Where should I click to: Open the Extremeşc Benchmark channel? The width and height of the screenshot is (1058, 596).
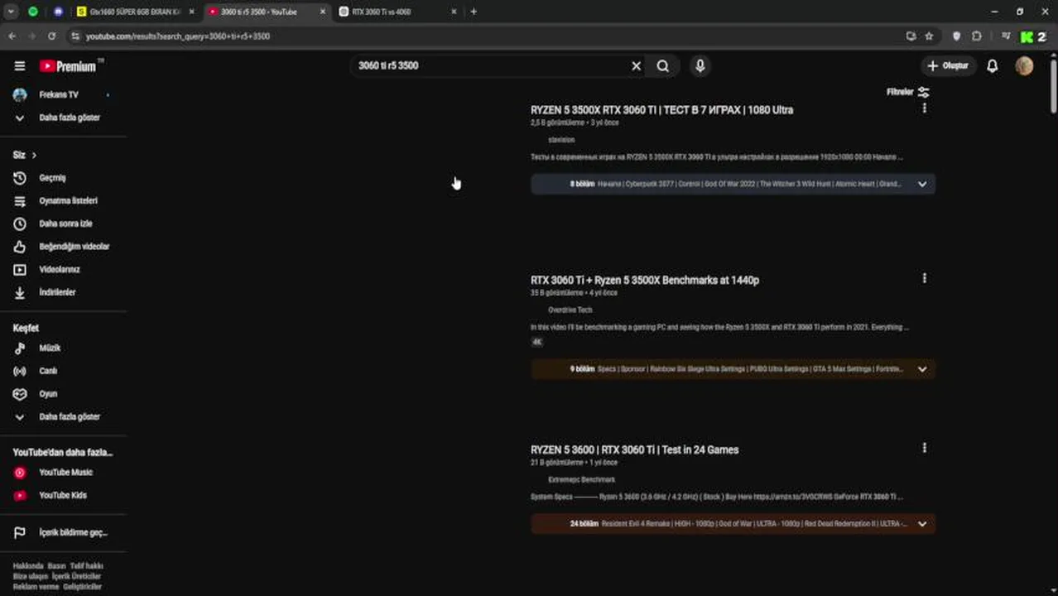tap(581, 480)
